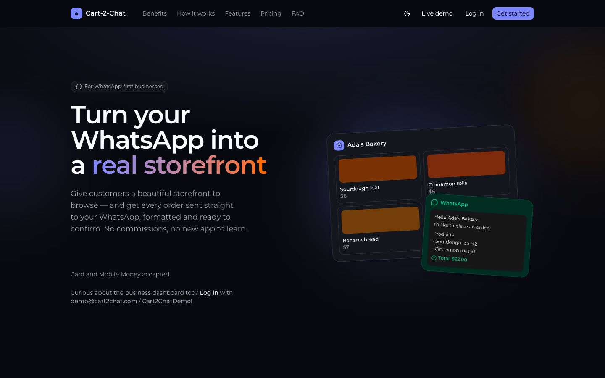Click the 'Banana bread' product name
This screenshot has height=378, width=605.
pos(360,239)
